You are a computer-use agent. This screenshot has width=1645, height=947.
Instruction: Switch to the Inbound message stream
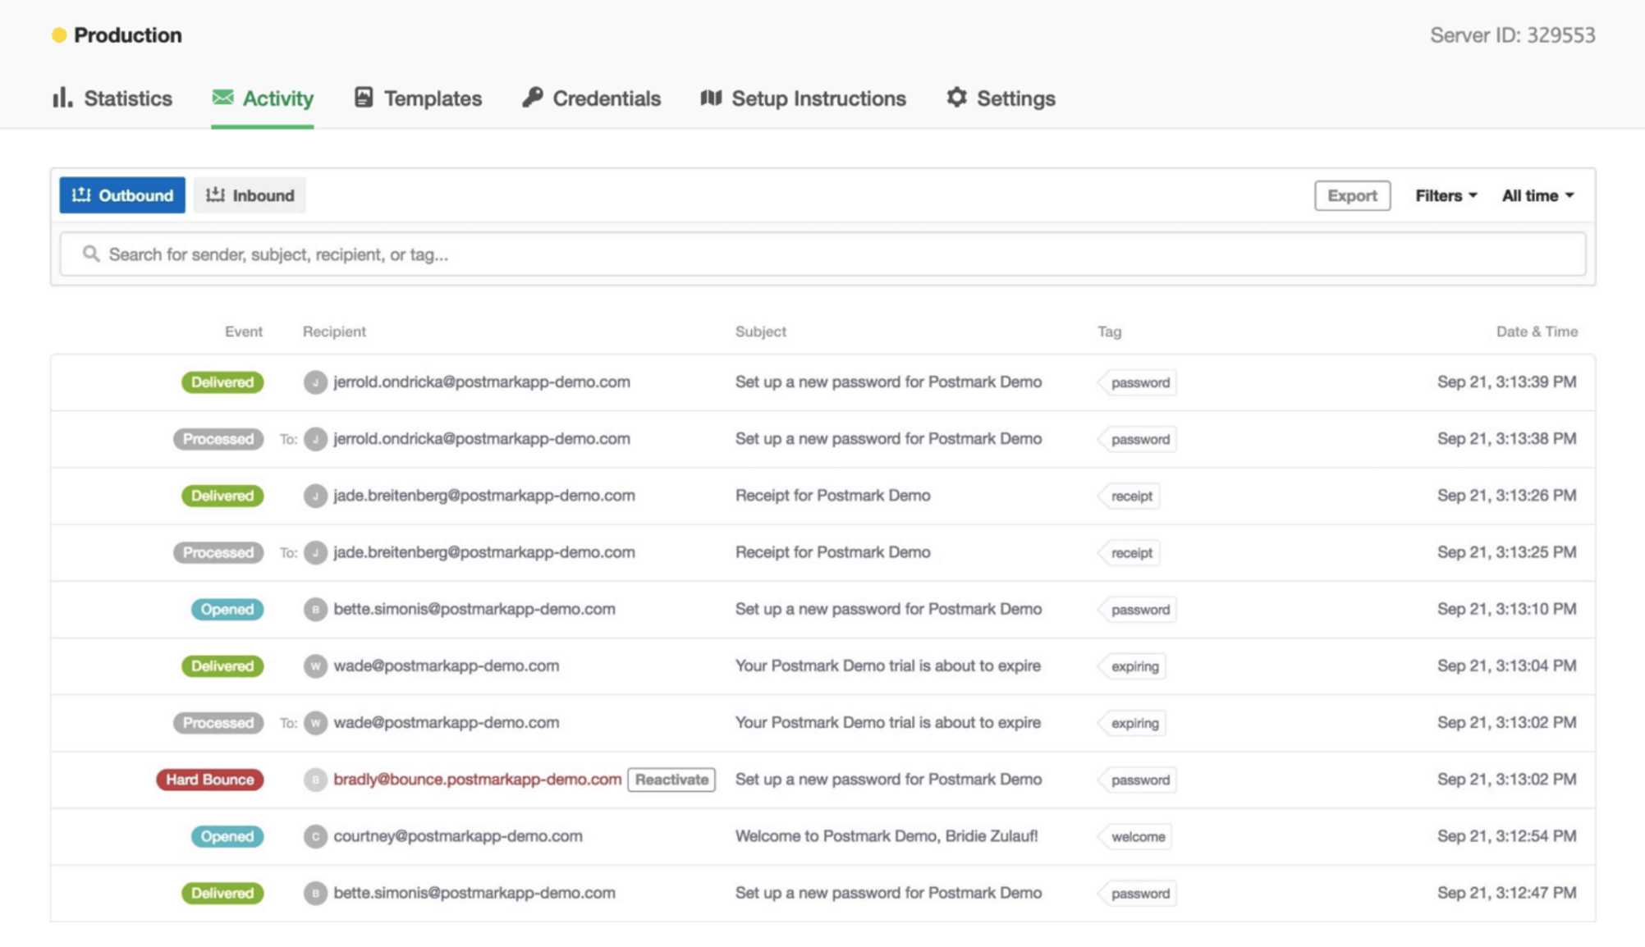coord(250,195)
